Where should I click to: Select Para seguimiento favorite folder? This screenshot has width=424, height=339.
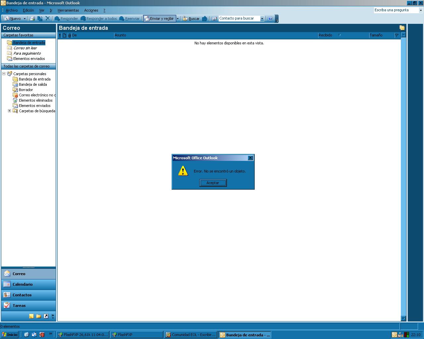27,53
